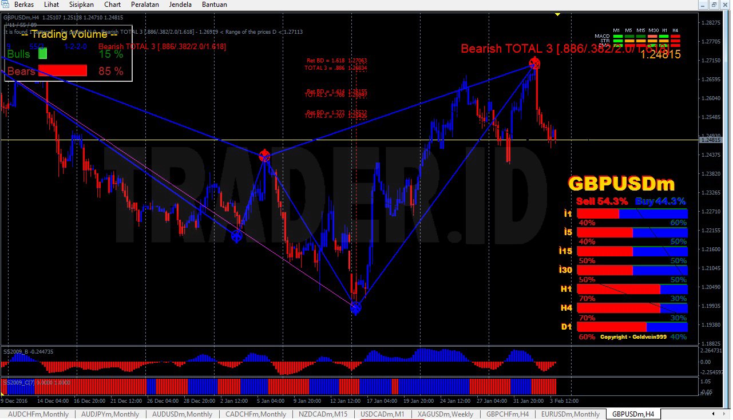This screenshot has height=420, width=733.
Task: Click the diamond marker at the pattern low point
Action: (x=355, y=308)
